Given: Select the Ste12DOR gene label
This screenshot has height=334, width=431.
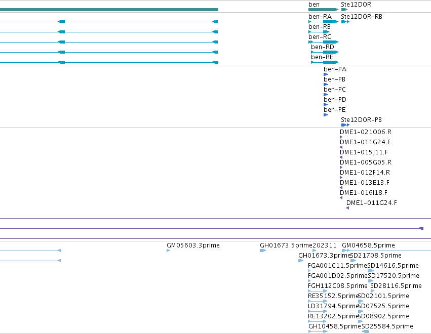Looking at the screenshot, I should click(356, 5).
